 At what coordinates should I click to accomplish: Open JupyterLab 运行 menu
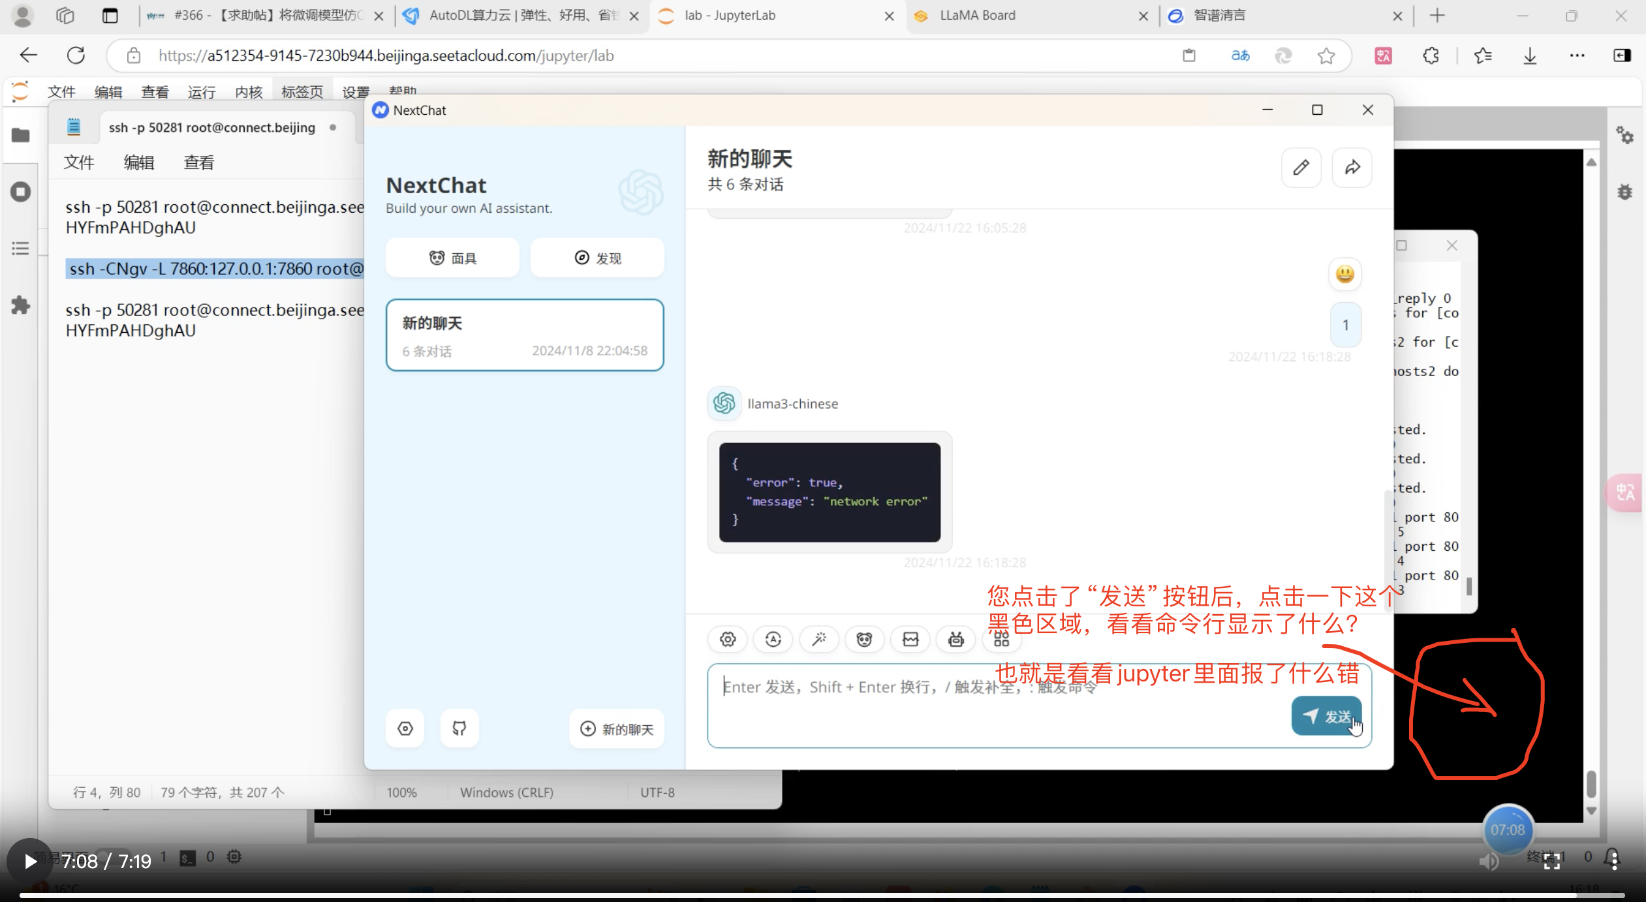point(202,91)
